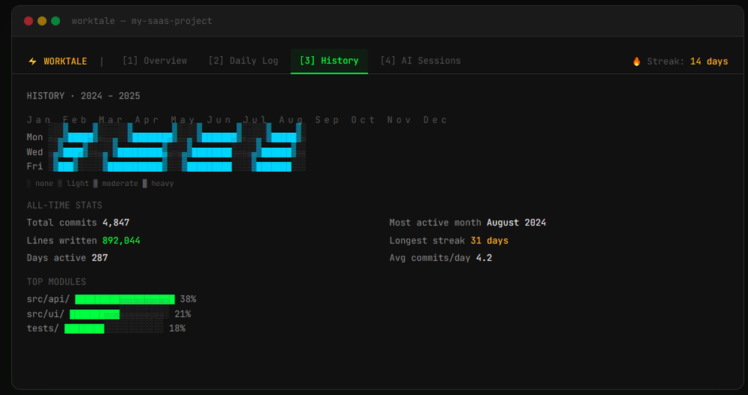
Task: Click the src/api/ module label
Action: click(x=48, y=299)
